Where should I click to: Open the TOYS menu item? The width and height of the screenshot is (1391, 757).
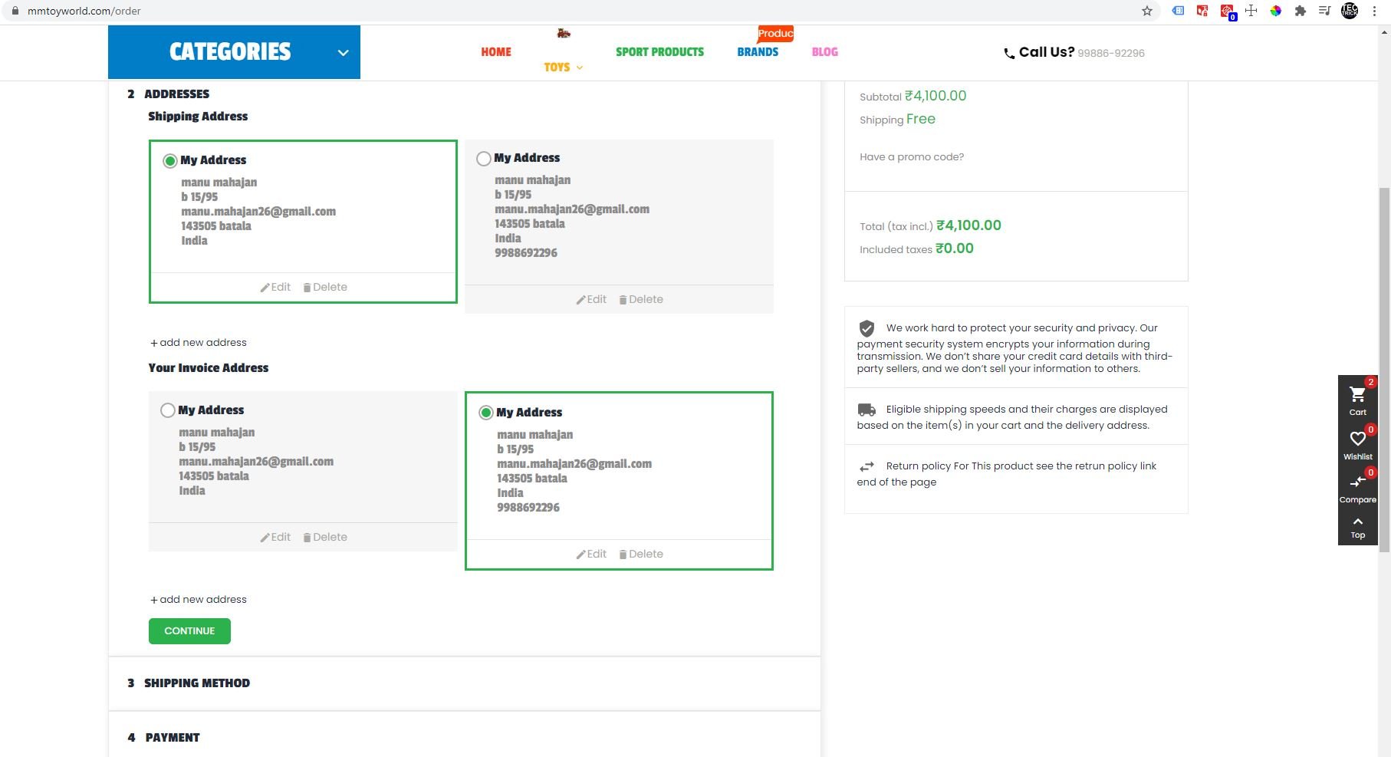[x=557, y=67]
